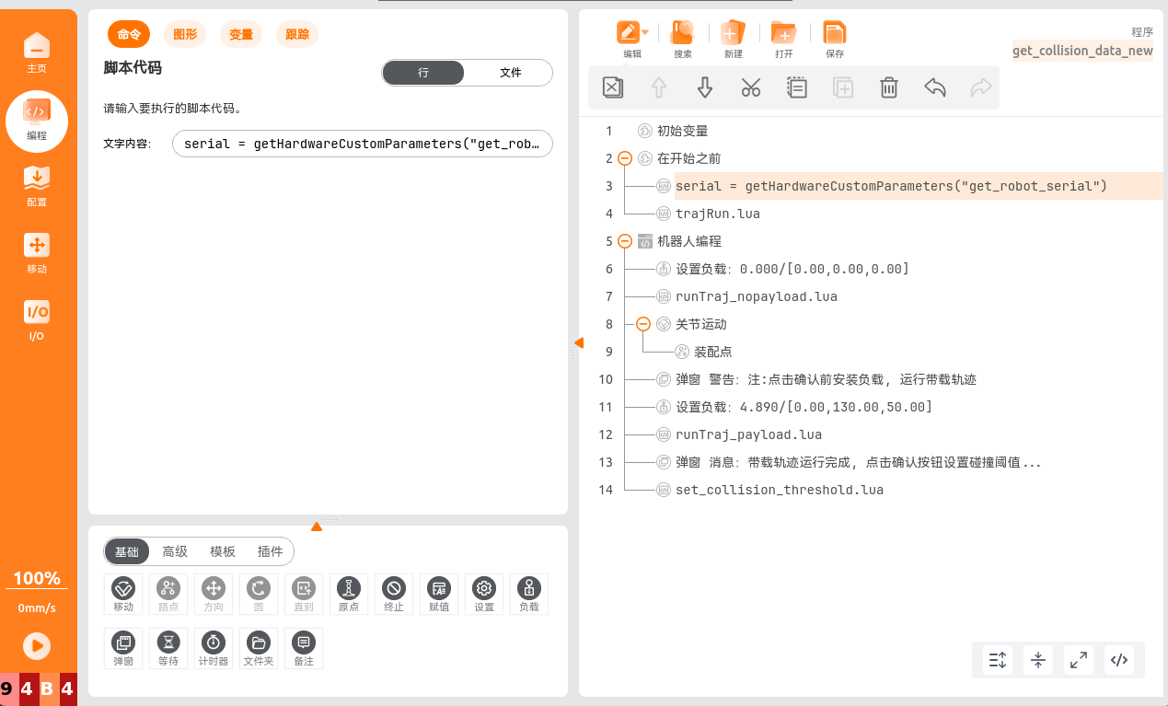Insert a Timer (计时器) command
1168x706 pixels.
[214, 648]
